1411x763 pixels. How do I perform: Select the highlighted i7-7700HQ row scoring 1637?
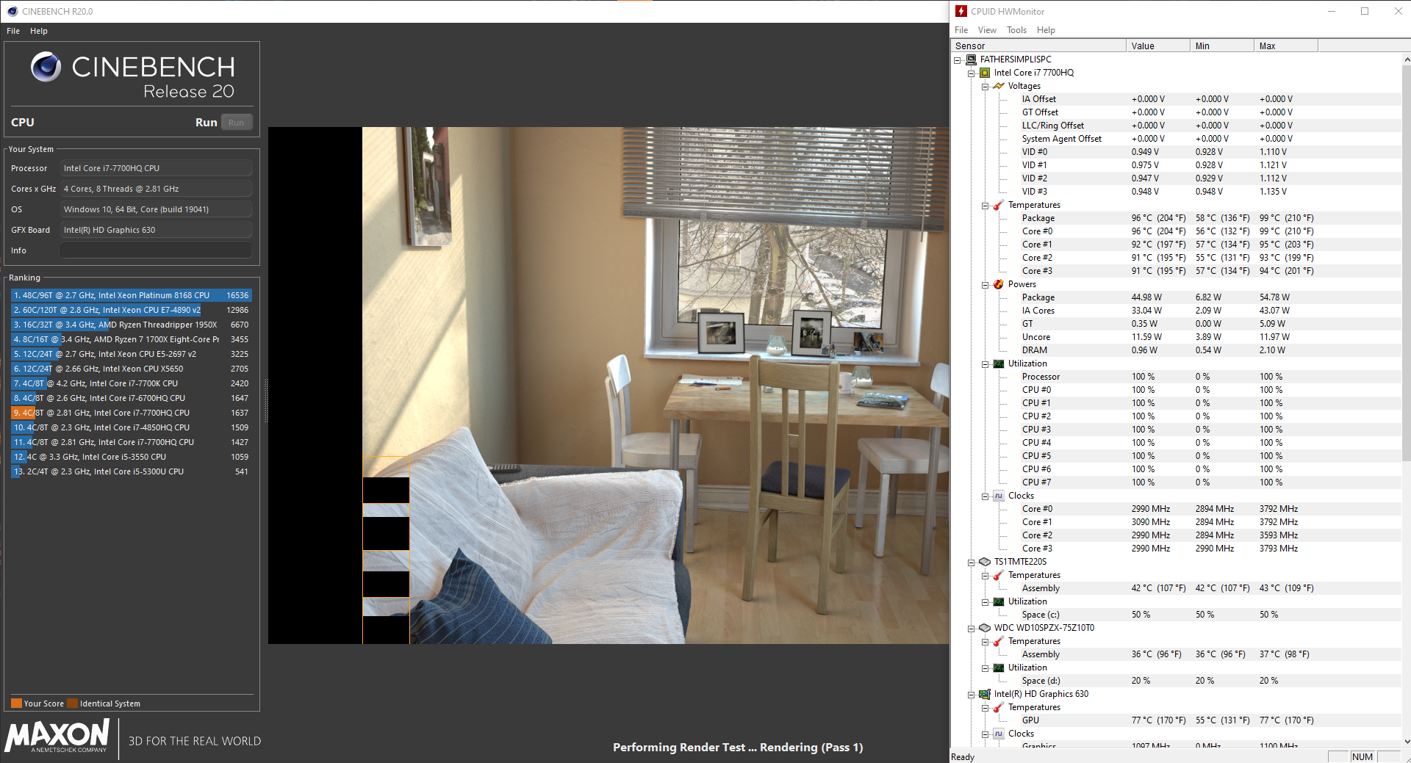point(132,413)
